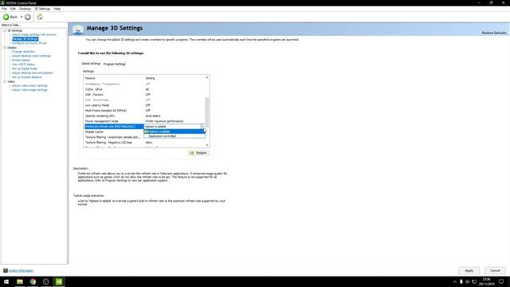
Task: Select the Low Latency Mode row
Action: [x=145, y=105]
